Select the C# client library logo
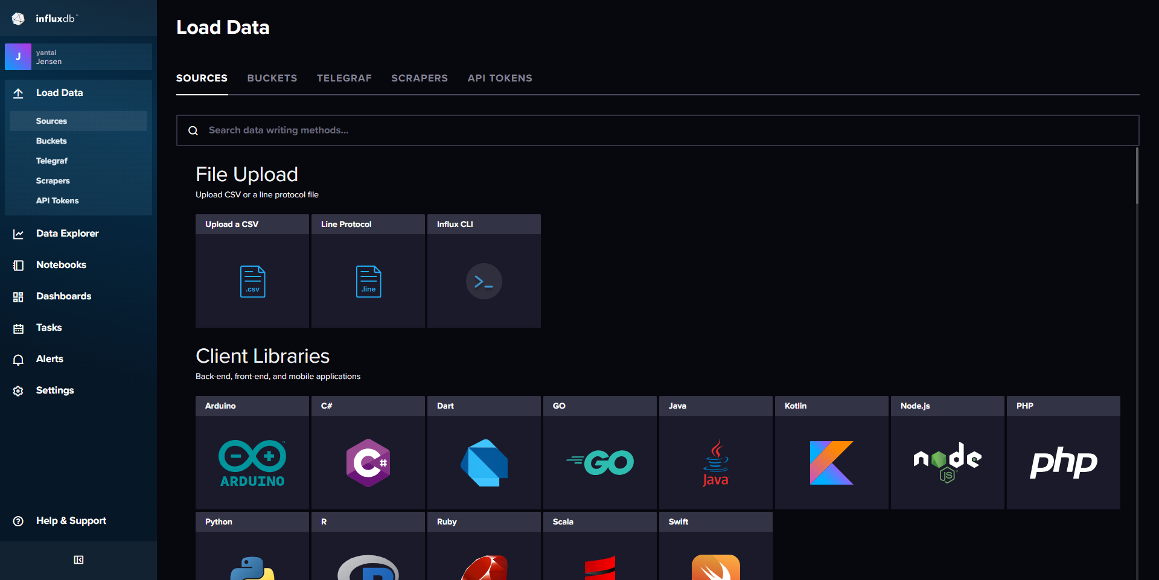The height and width of the screenshot is (580, 1159). pyautogui.click(x=368, y=463)
